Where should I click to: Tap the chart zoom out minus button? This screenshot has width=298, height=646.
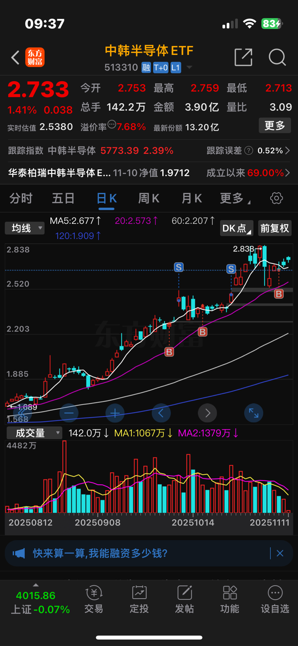pyautogui.click(x=69, y=413)
